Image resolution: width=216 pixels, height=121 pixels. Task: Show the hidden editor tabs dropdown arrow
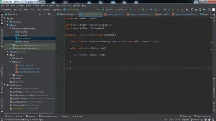click(210, 14)
